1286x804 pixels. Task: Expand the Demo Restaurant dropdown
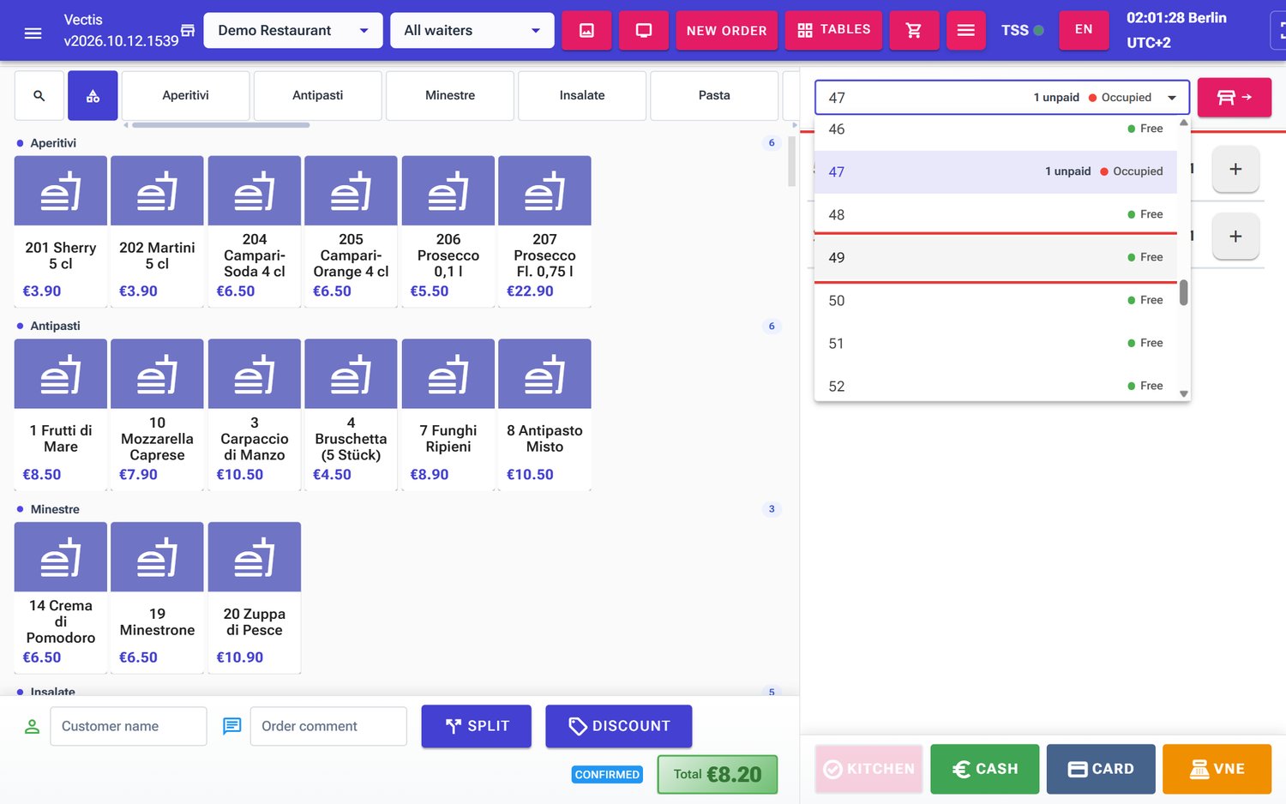point(293,31)
